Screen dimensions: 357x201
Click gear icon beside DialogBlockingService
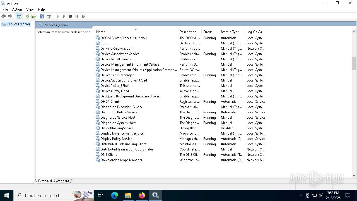click(x=98, y=128)
